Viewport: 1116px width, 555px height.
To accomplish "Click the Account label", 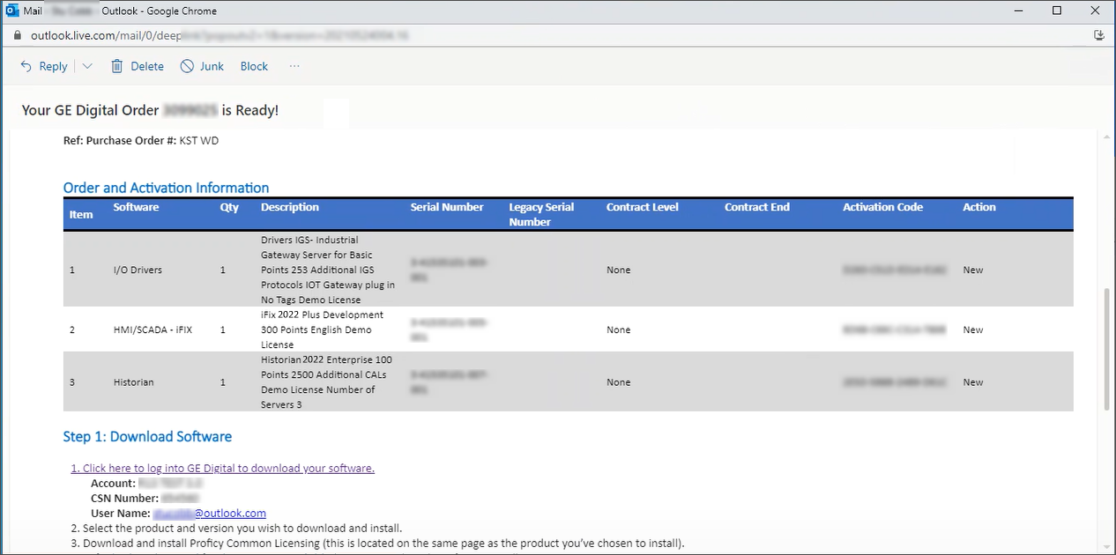I will click(x=113, y=483).
